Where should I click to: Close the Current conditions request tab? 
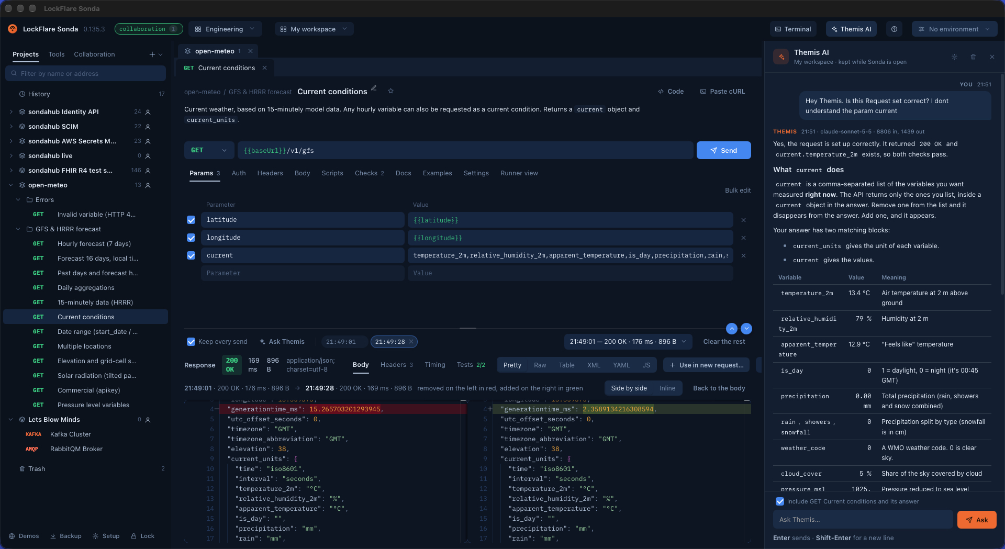pyautogui.click(x=264, y=68)
